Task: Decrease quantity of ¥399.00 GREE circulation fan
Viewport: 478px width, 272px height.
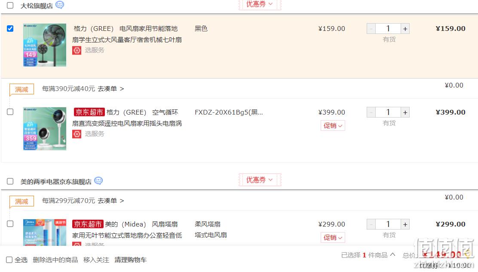Action: (371, 112)
